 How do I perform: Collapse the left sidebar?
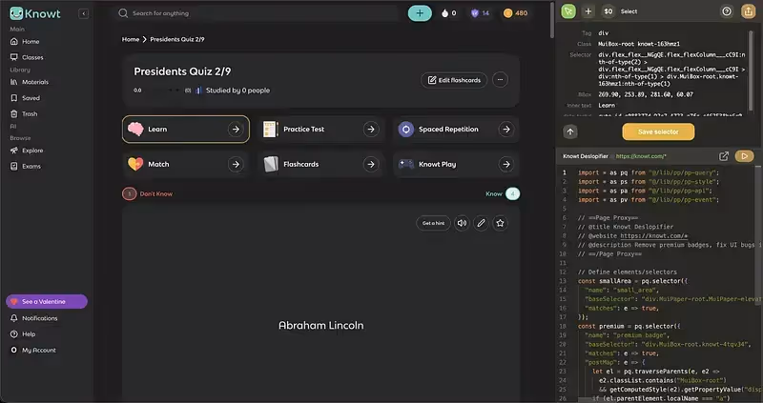tap(84, 13)
